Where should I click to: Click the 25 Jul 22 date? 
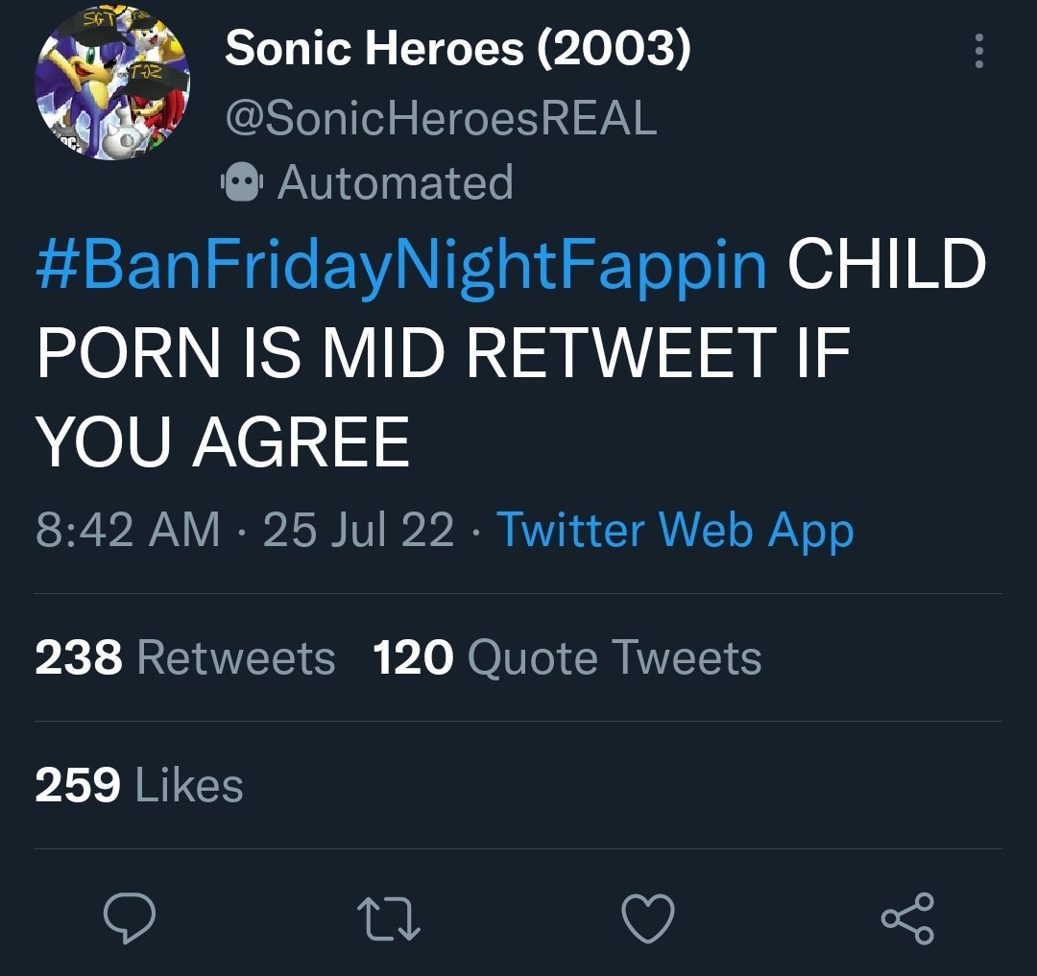[358, 530]
